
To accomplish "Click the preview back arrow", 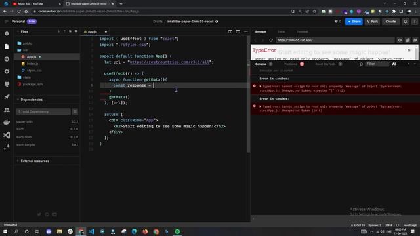I will [256, 40].
